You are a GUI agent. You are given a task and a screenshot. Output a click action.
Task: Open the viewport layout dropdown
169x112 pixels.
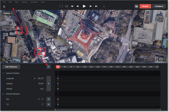tap(162, 59)
